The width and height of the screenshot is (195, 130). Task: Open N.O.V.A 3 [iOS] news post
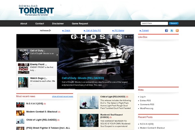[x=34, y=103]
